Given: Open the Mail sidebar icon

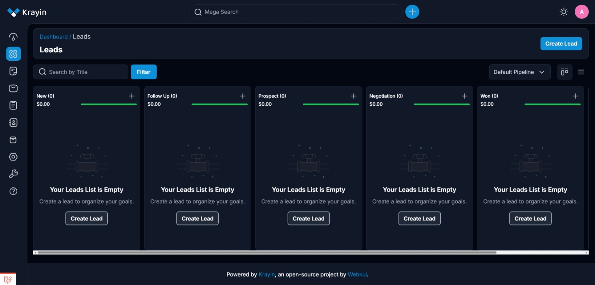Looking at the screenshot, I should [13, 88].
